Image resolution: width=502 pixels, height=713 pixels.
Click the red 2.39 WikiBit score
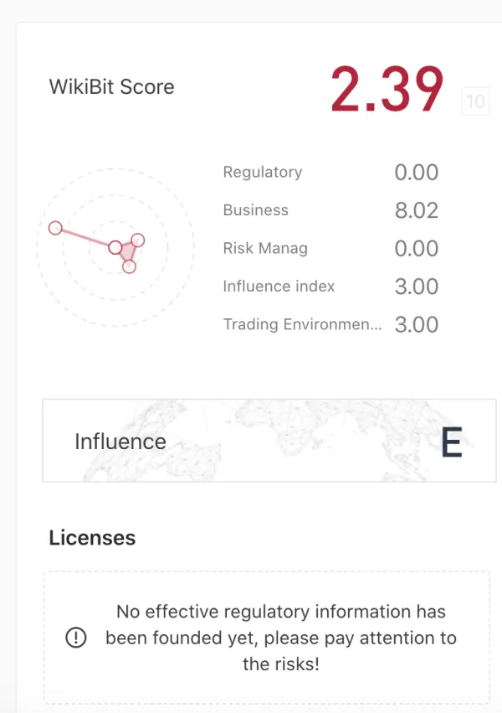coord(387,90)
